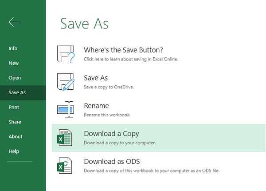Choose Share from the sidebar
The width and height of the screenshot is (266, 191).
pos(15,122)
